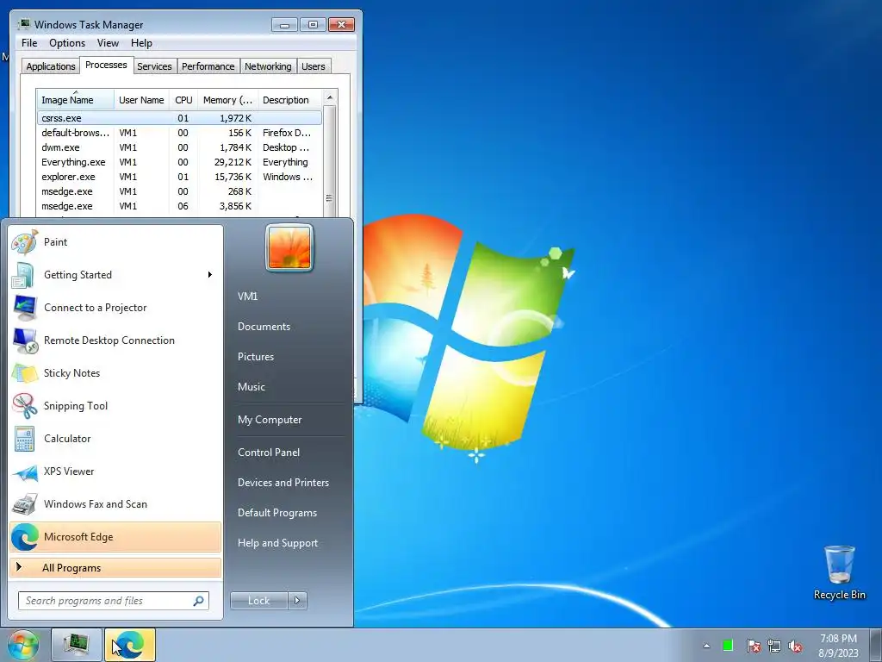The width and height of the screenshot is (882, 662).
Task: Click the Calculator icon
Action: (25, 439)
